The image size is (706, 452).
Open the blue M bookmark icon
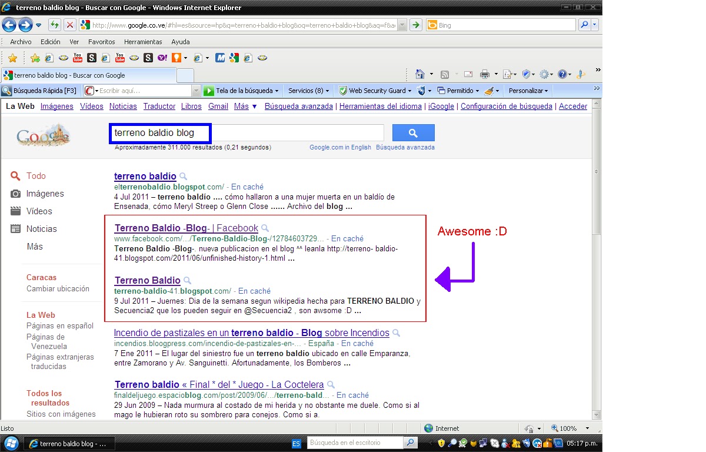pyautogui.click(x=221, y=58)
